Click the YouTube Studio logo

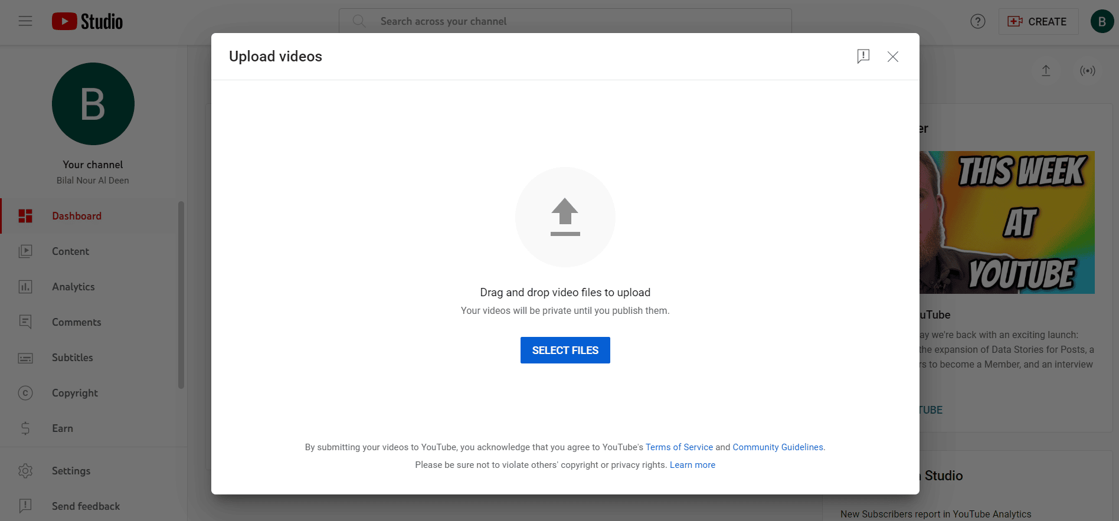click(x=87, y=21)
